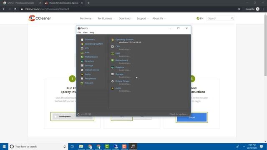Click the Motherboard icon in summary pane
The width and height of the screenshot is (267, 150).
pyautogui.click(x=112, y=60)
